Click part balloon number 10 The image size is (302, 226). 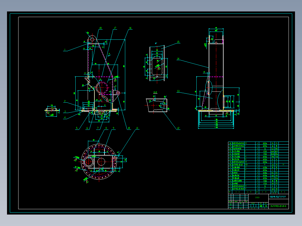pos(129,128)
